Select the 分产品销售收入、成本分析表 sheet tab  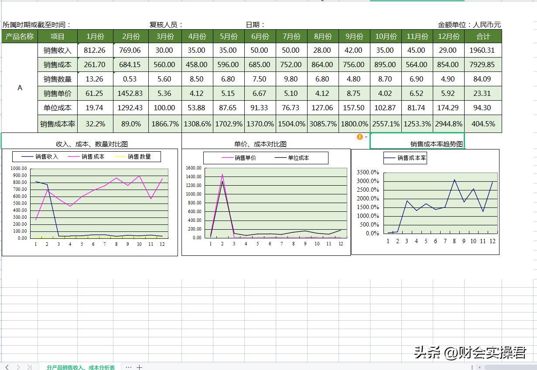pyautogui.click(x=81, y=367)
